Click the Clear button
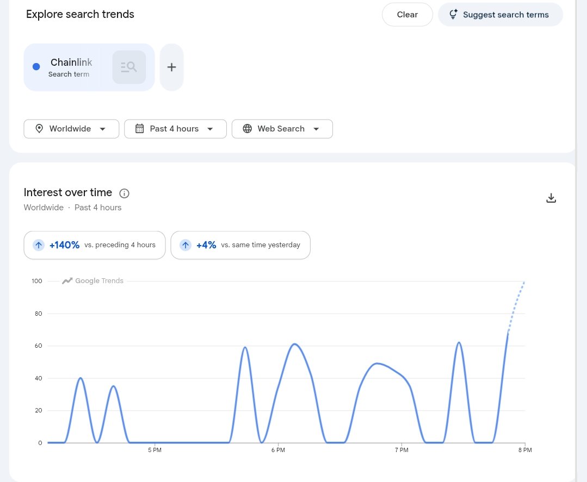 tap(407, 15)
